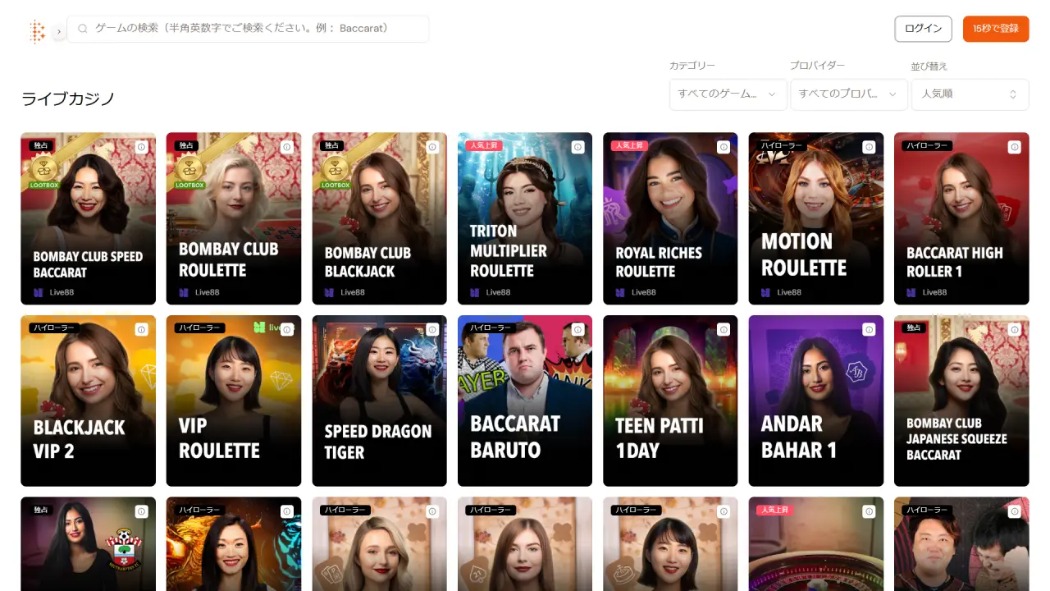This screenshot has width=1050, height=591.
Task: Show info for Andar Bahar 1
Action: pyautogui.click(x=869, y=329)
